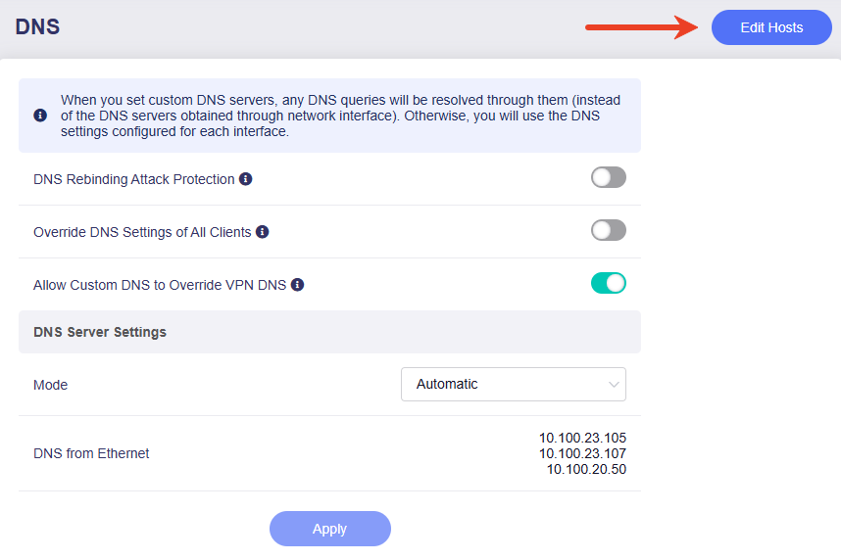Click the DNS page heading
This screenshot has height=560, width=841.
pyautogui.click(x=37, y=26)
